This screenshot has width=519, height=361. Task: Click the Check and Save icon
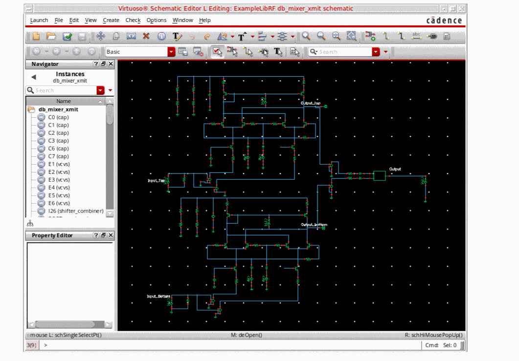tap(67, 36)
